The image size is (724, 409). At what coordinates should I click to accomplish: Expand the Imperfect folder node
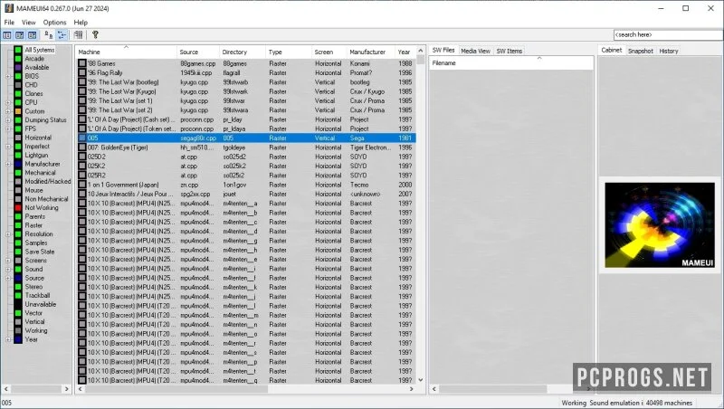pyautogui.click(x=8, y=147)
